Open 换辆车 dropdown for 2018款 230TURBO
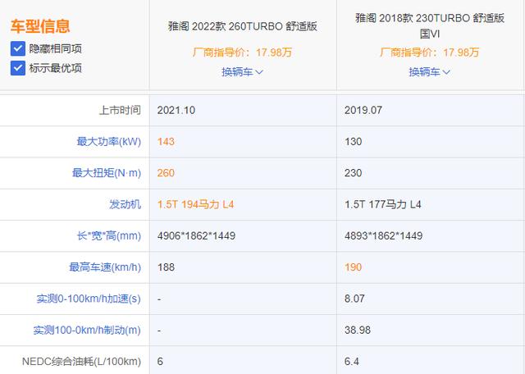Screen dimensions: 525x374 tap(430, 71)
